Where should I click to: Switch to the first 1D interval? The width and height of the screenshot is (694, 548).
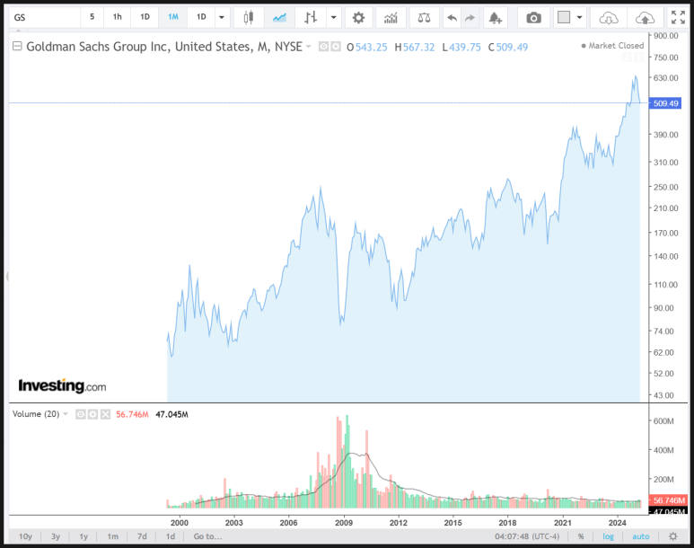(x=145, y=17)
